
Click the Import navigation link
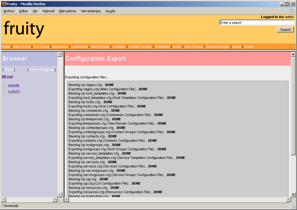237,47
